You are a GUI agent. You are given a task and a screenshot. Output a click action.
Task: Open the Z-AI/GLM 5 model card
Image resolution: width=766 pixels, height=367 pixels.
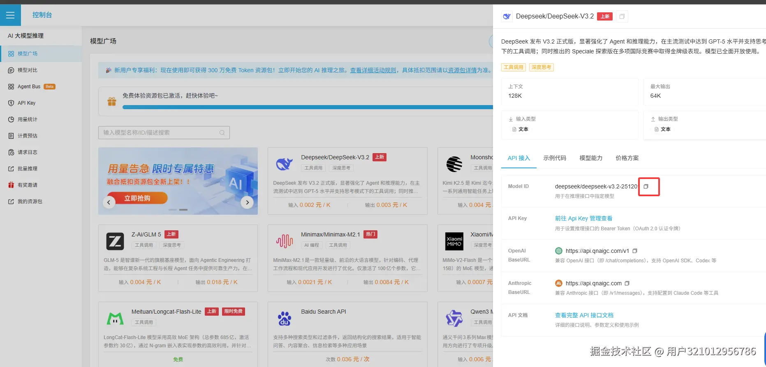pos(178,258)
